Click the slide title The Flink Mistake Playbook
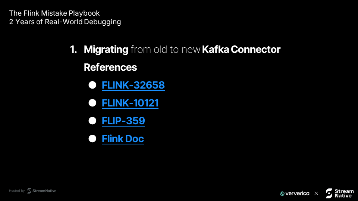The image size is (358, 201). tap(54, 13)
